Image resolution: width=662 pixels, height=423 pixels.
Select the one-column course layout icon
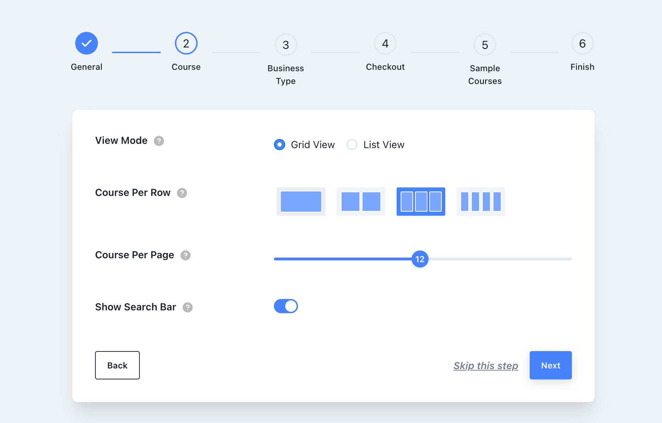tap(300, 202)
